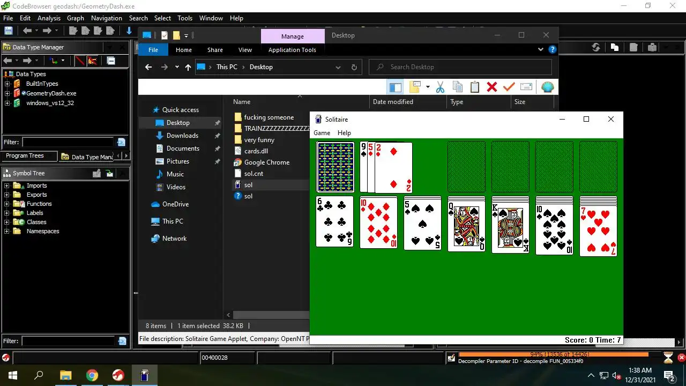The height and width of the screenshot is (386, 686).
Task: Click Symbol Tree bottom filter options icon
Action: (x=122, y=341)
